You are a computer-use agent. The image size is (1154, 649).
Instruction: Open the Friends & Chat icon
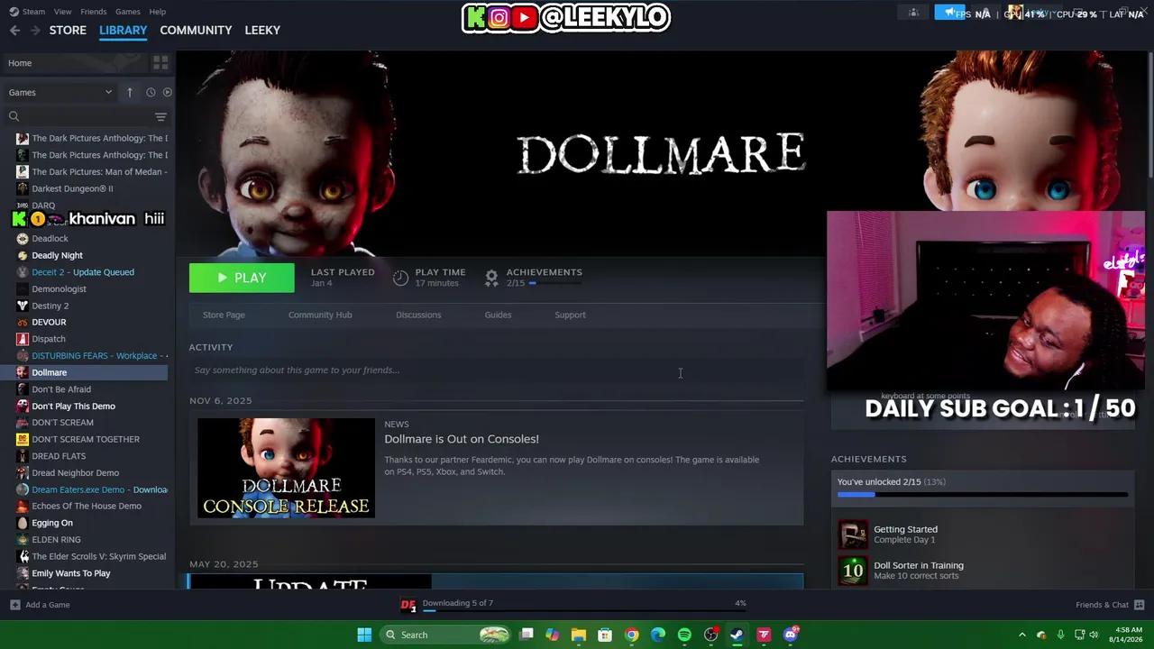tap(1139, 605)
